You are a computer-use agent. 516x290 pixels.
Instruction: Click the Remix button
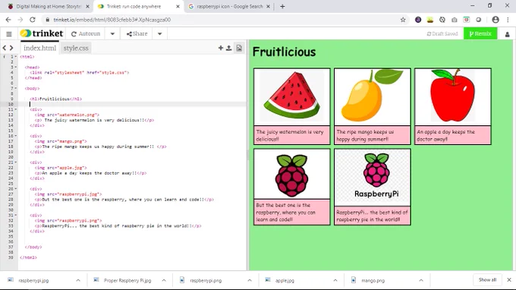tap(480, 33)
